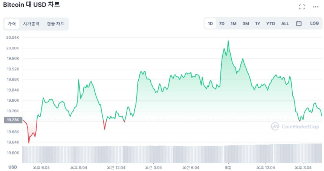Click the CoinMarketCap watermark logo
The width and height of the screenshot is (324, 171).
(x=295, y=127)
